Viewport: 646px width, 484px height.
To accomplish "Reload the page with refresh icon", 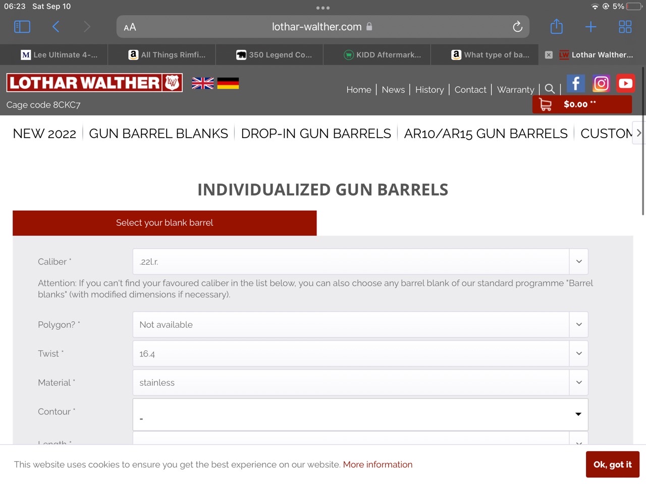I will (517, 27).
